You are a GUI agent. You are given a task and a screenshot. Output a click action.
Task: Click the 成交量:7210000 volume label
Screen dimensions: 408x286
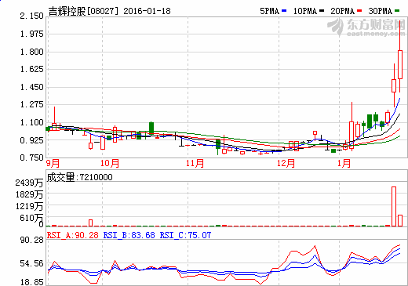80,177
